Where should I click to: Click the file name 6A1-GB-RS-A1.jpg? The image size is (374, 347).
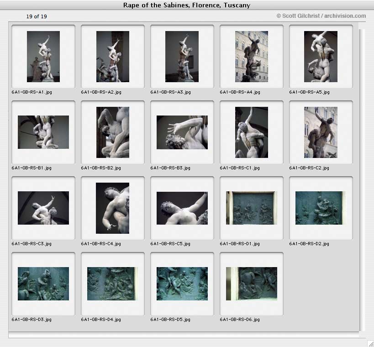tap(32, 92)
